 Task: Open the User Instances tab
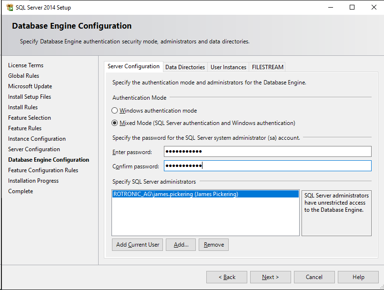[x=228, y=67]
